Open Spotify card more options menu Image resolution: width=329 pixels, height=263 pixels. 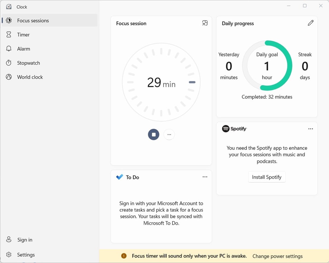click(x=311, y=129)
